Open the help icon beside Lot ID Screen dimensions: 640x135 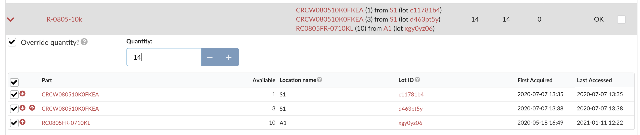417,80
